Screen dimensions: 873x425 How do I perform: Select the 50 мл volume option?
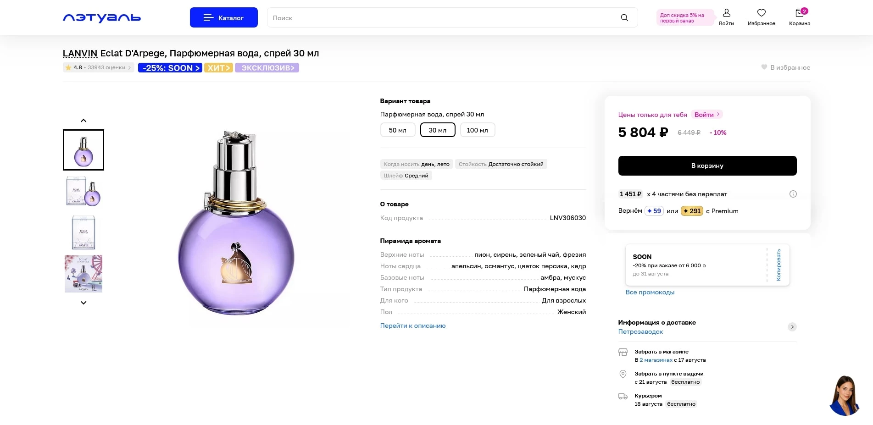(x=397, y=130)
